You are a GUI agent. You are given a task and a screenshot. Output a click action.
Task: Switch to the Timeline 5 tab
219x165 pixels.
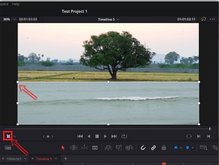(44, 159)
